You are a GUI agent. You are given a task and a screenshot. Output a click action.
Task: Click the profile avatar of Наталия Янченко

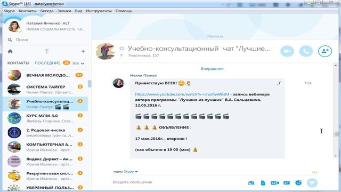14,26
